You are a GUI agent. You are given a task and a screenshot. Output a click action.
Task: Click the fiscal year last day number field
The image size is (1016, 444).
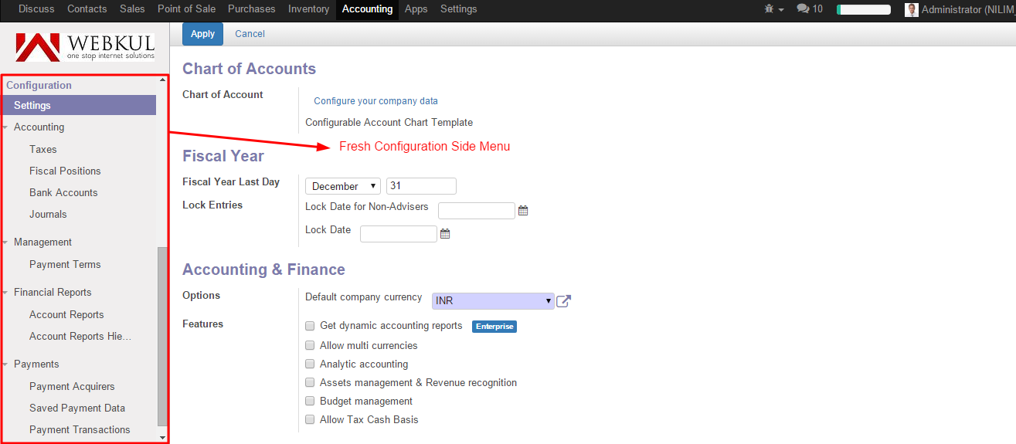421,186
